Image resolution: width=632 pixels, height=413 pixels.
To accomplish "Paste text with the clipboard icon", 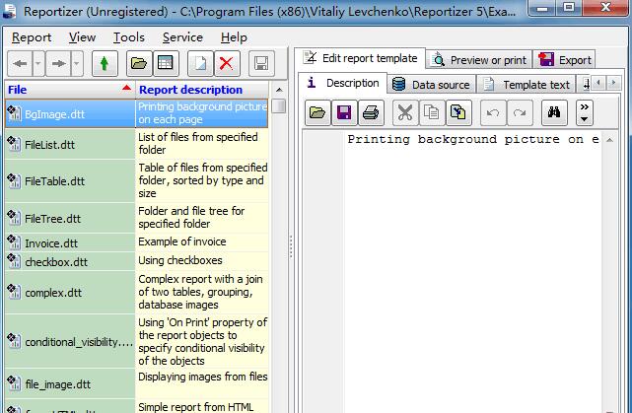I will tap(458, 112).
